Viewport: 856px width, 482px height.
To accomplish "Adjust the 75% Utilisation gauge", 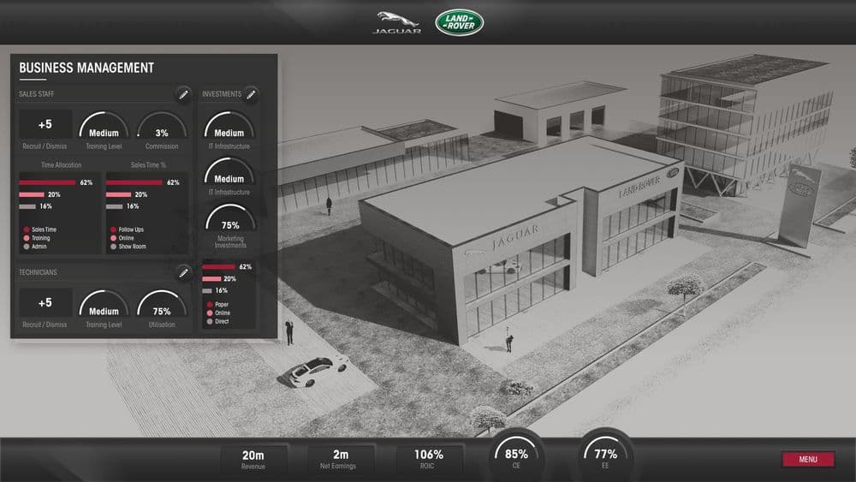I will [x=162, y=304].
